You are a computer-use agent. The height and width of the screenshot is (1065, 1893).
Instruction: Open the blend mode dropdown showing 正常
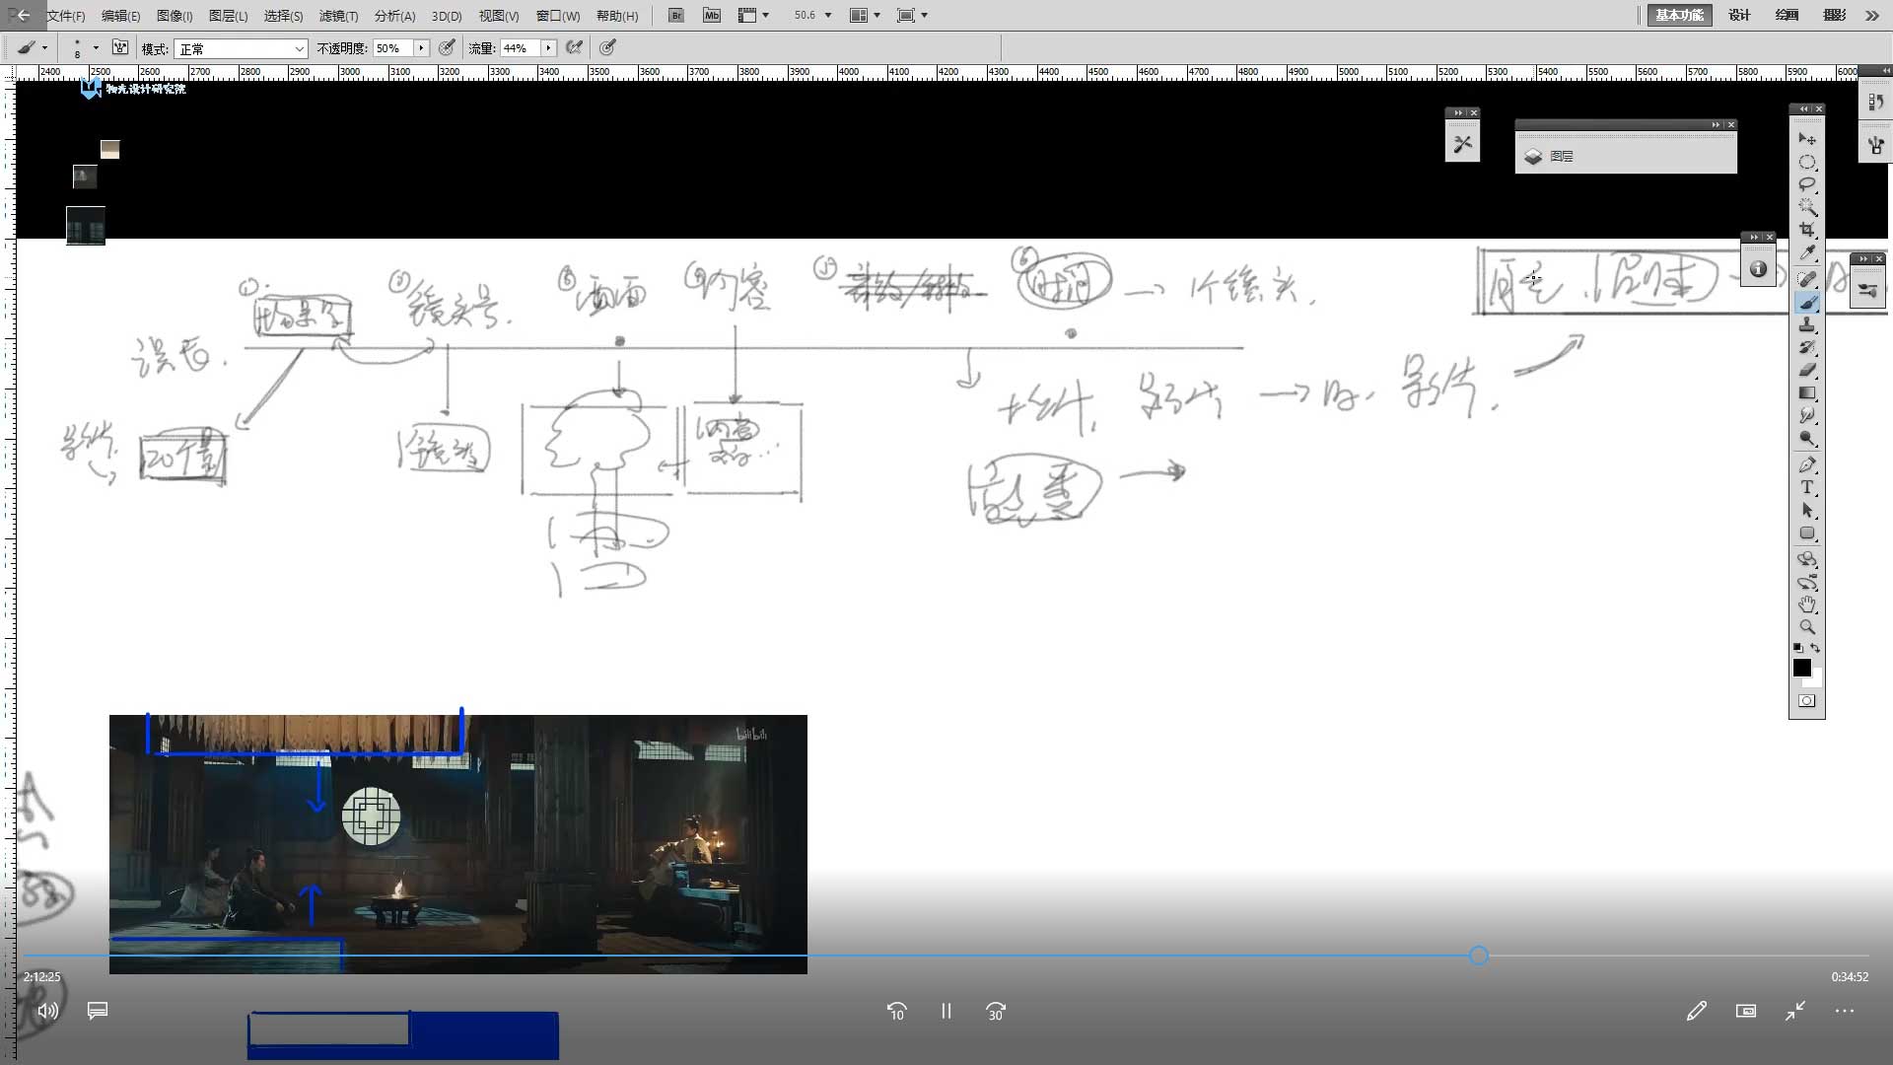pyautogui.click(x=241, y=48)
